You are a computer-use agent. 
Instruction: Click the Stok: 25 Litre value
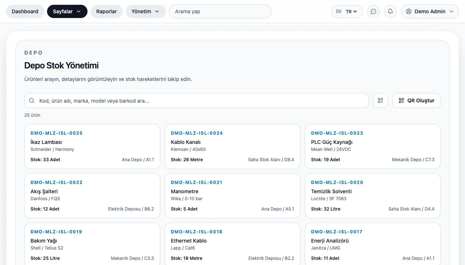coord(45,258)
